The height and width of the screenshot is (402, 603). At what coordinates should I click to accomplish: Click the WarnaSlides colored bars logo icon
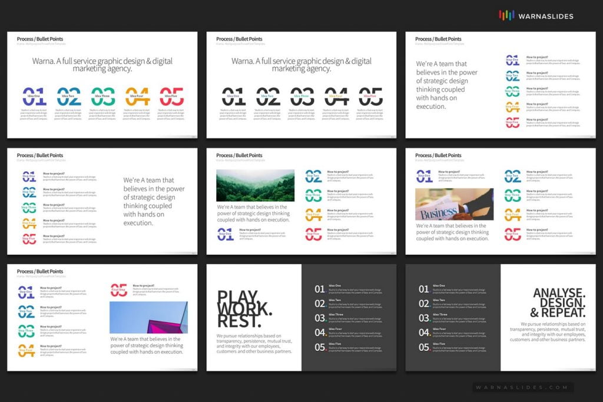click(506, 16)
